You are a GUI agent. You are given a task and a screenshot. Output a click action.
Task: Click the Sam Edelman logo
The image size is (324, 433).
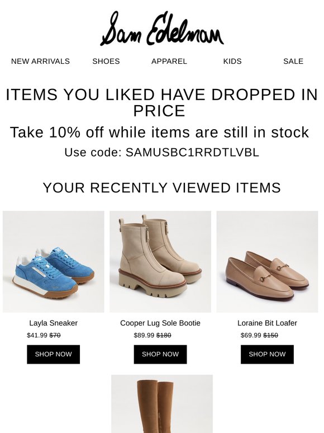coord(162,28)
